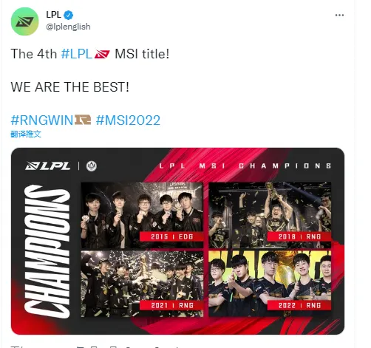Click the LPL MSI CHAMPIONS banner heading
This screenshot has height=348, width=371.
coord(245,166)
